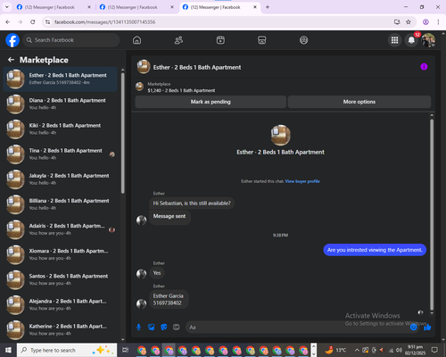Close the third Messenger browser tab
This screenshot has width=446, height=357.
tap(255, 7)
